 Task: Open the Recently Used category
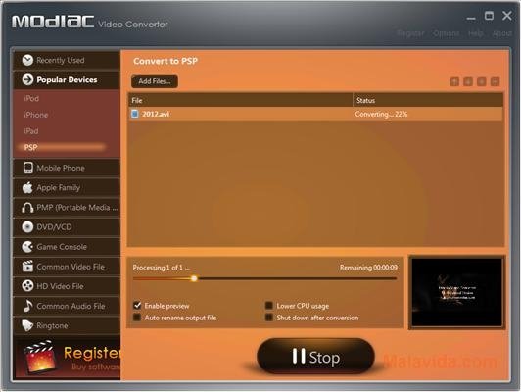(x=67, y=61)
